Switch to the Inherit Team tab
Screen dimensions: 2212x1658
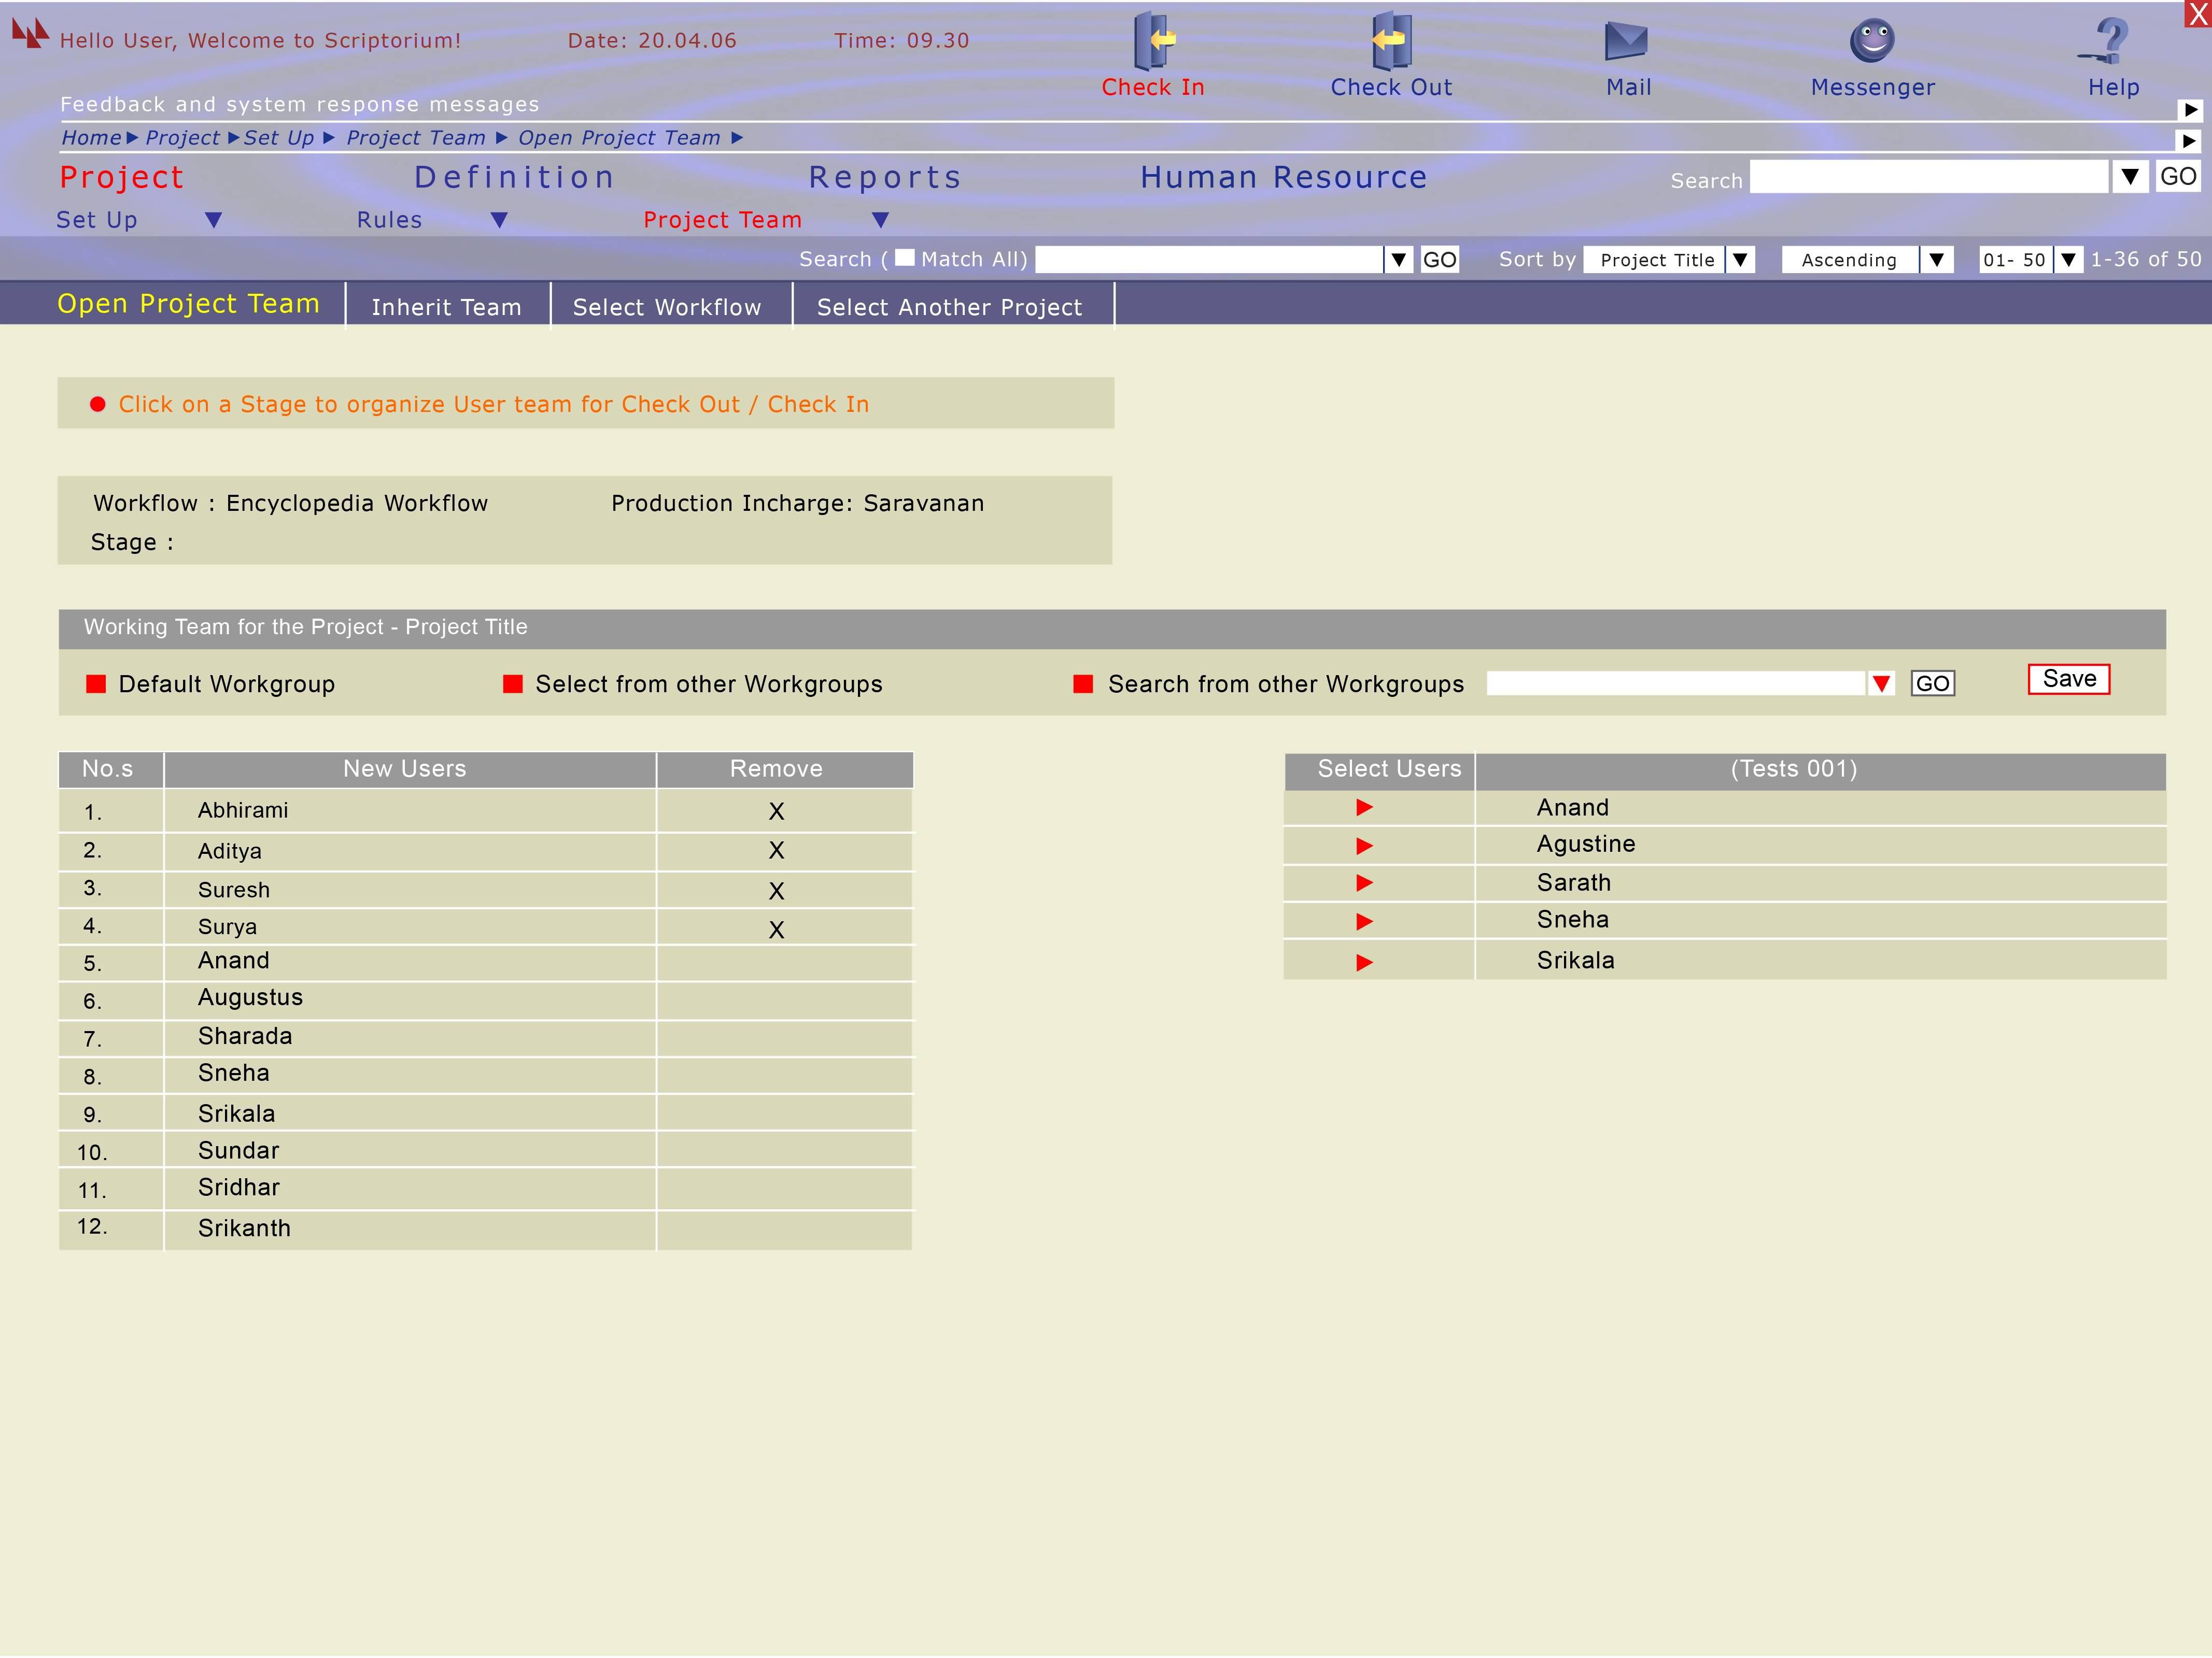click(x=446, y=307)
